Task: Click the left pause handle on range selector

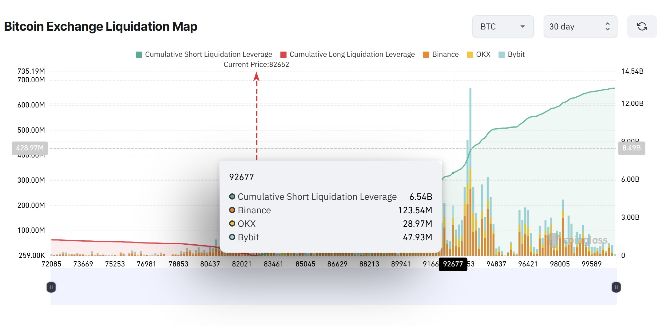Action: pos(51,287)
